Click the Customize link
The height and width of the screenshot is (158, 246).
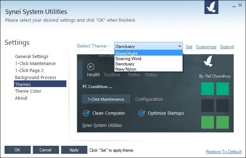[x=206, y=47]
